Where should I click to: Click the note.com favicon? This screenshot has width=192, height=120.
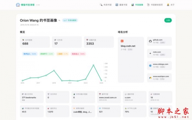(150, 54)
